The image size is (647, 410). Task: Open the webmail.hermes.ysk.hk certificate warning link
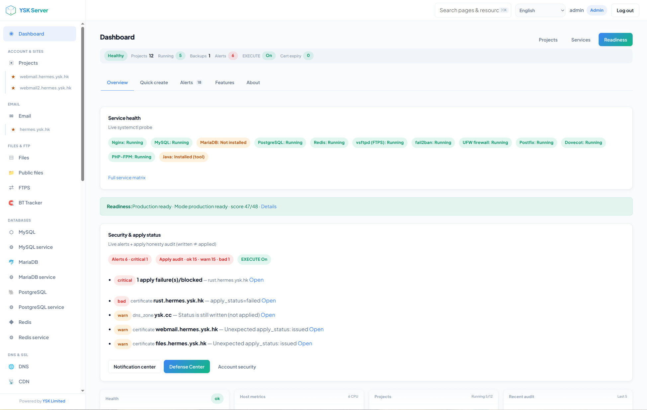click(x=316, y=329)
